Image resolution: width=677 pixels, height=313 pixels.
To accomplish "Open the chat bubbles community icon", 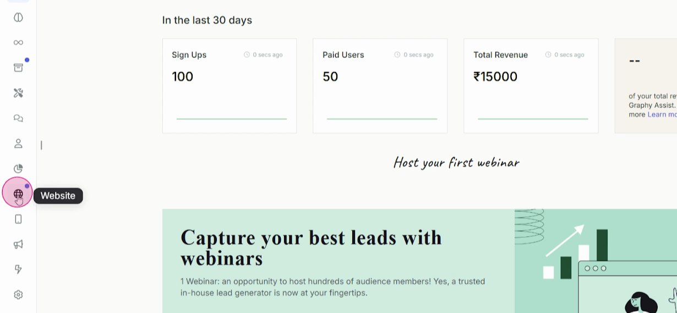I will (18, 118).
